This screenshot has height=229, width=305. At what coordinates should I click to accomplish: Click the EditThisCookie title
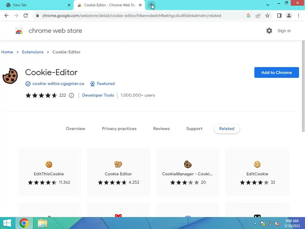point(49,174)
